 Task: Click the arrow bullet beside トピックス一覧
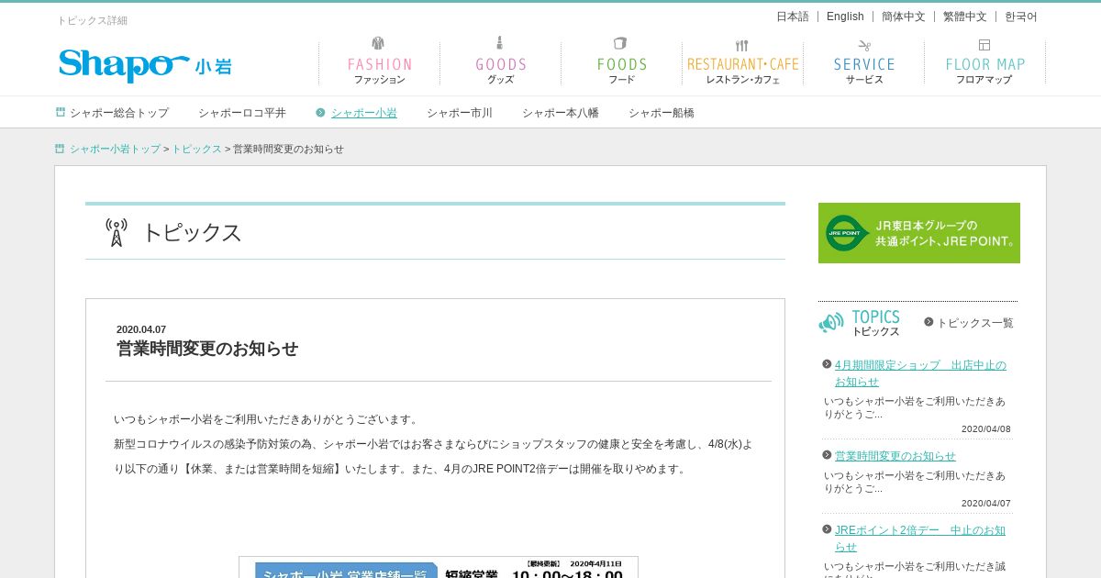click(x=929, y=322)
